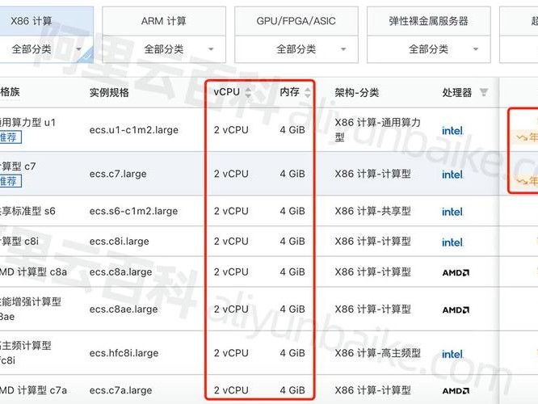Click X86 计算-共享型 cell
The width and height of the screenshot is (538, 404).
(372, 211)
